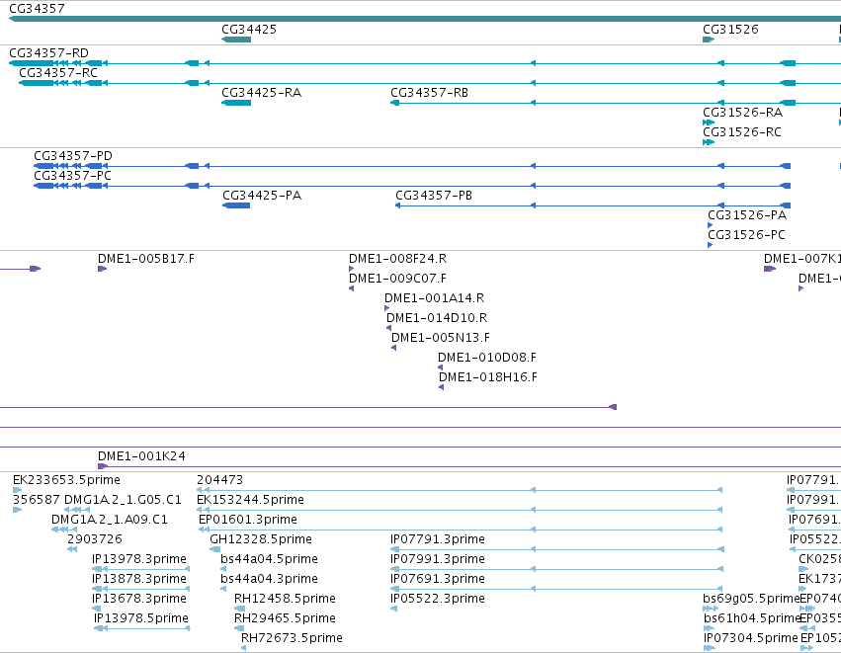Image resolution: width=841 pixels, height=653 pixels.
Task: Select the IP07791.3prime label in center
Action: [x=438, y=539]
